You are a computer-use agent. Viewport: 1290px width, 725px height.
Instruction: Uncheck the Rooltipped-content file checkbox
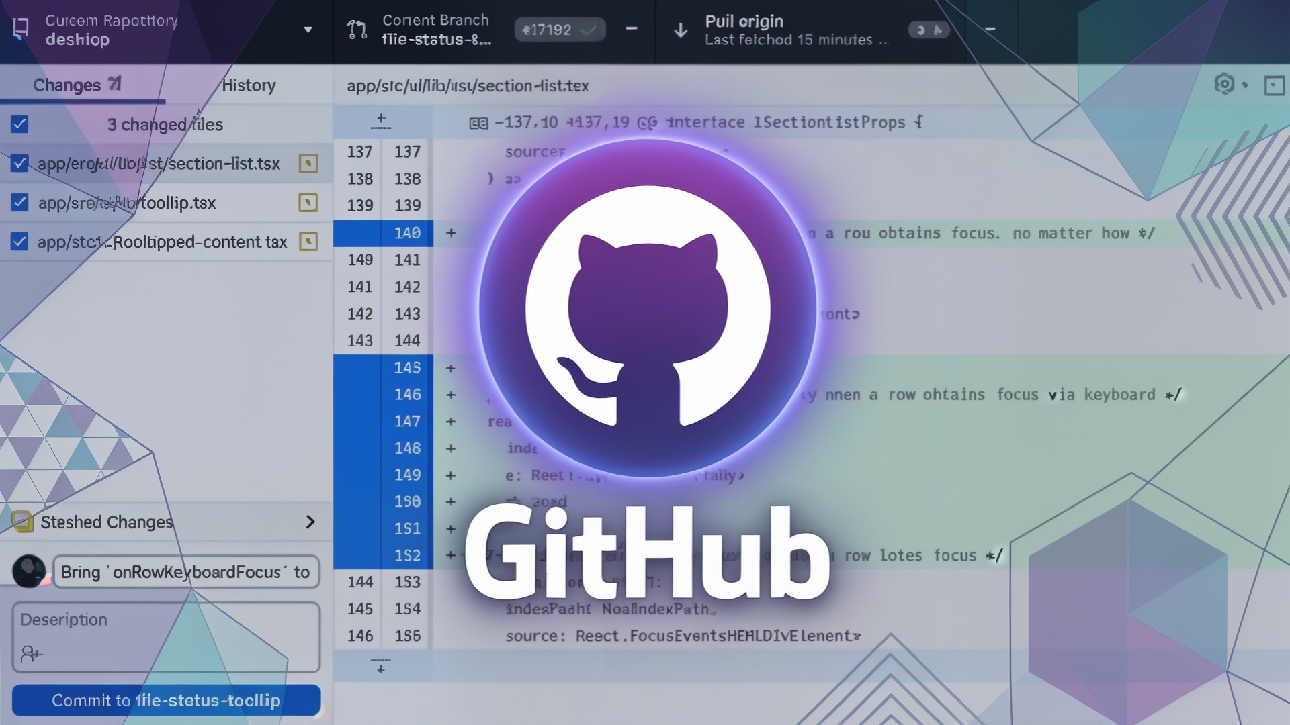[19, 241]
